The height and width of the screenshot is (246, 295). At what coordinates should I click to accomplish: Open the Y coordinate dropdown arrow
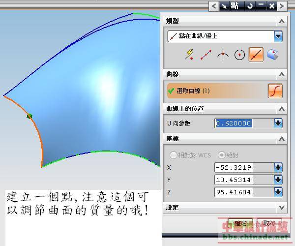coord(278,180)
